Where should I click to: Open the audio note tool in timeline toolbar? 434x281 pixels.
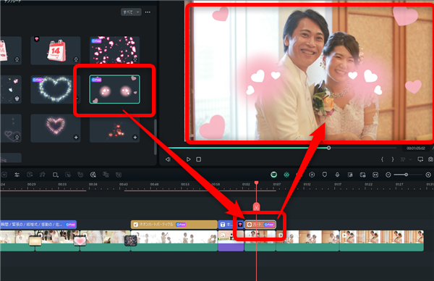[43, 175]
